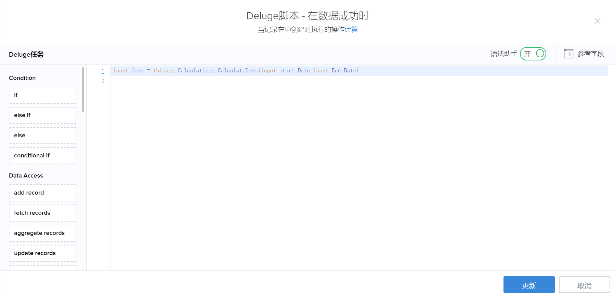Click the CalculateDays function in code
Screen dimensions: 615x296
pos(237,71)
